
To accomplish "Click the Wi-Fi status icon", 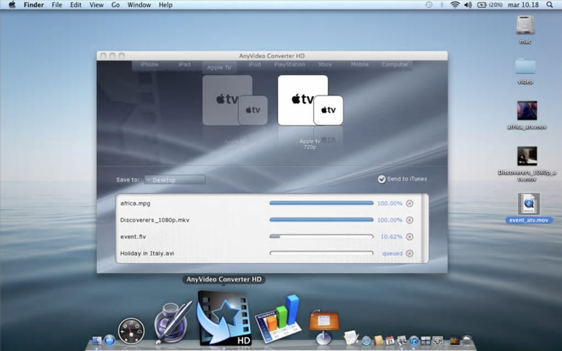I will pyautogui.click(x=455, y=4).
